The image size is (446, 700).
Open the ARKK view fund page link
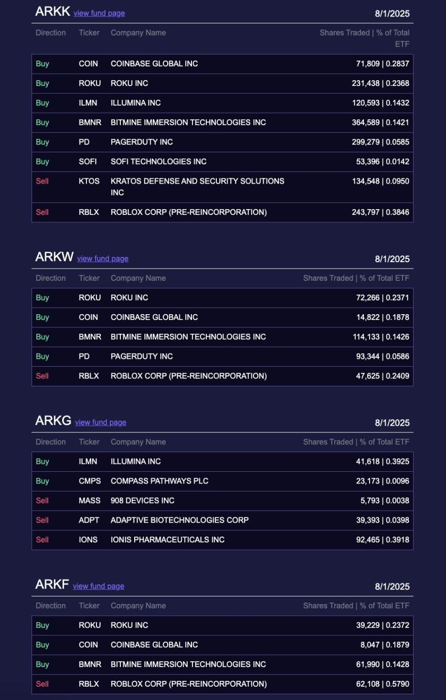pos(99,13)
